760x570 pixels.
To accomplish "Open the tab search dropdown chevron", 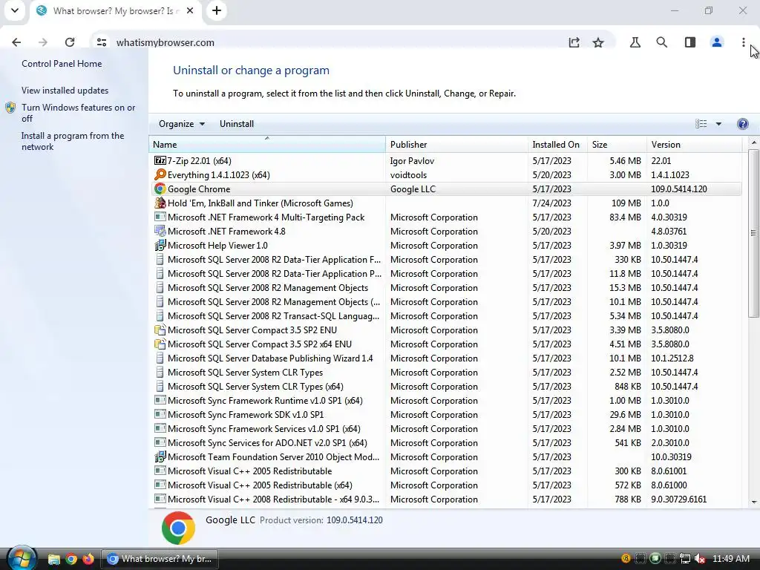I will point(15,10).
